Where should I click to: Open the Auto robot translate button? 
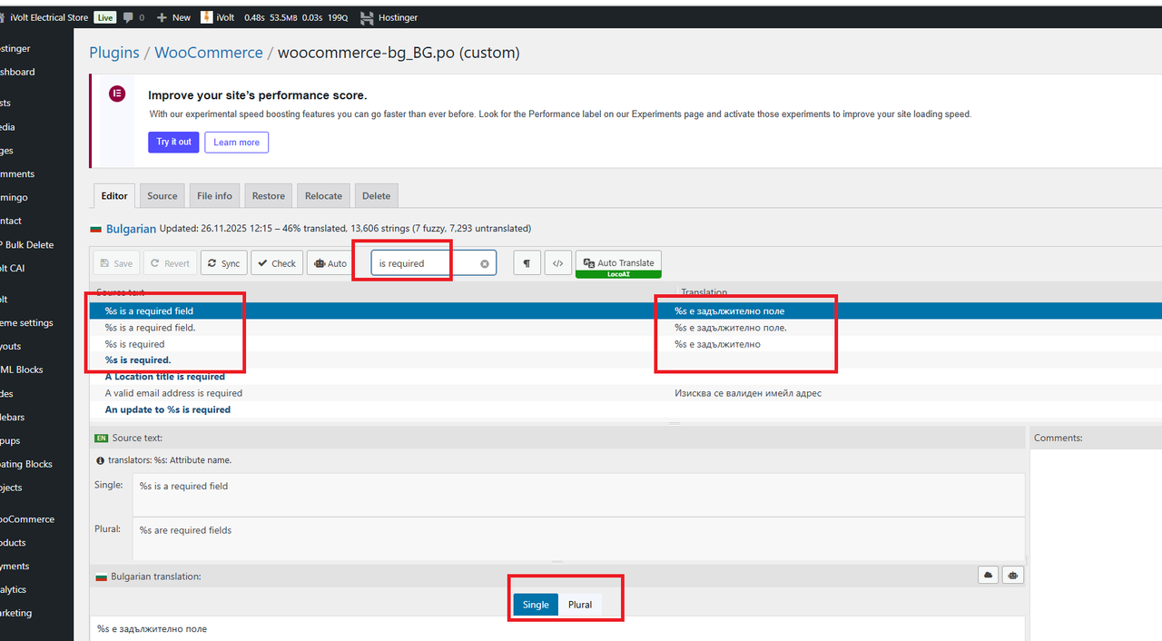(x=330, y=263)
